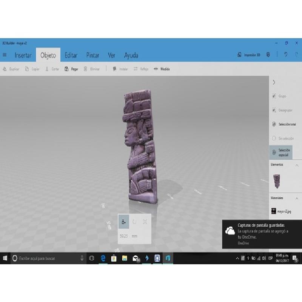Cut the object with Cortar

52,69
